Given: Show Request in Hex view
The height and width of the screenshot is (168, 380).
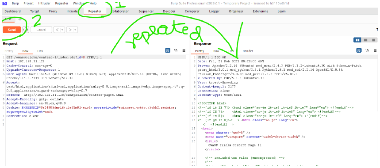Looking at the screenshot, I should [x=40, y=51].
